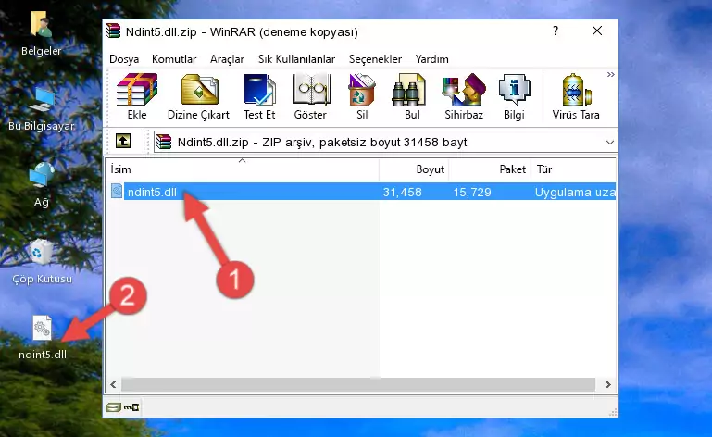This screenshot has width=712, height=437.
Task: Open the Bul (Find) binoculars tool
Action: click(x=412, y=97)
